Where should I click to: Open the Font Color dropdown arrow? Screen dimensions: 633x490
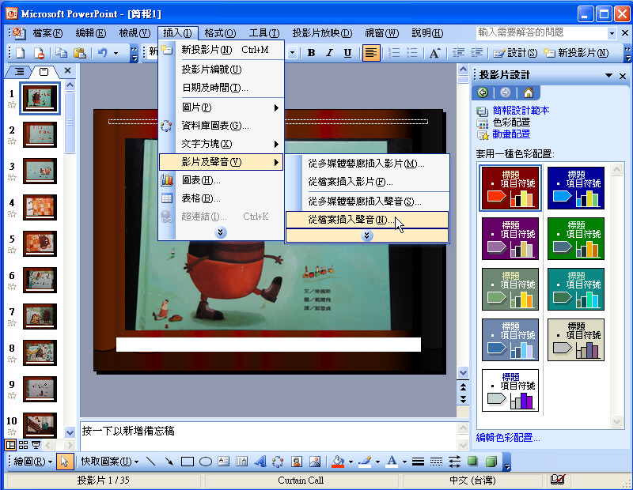point(404,462)
